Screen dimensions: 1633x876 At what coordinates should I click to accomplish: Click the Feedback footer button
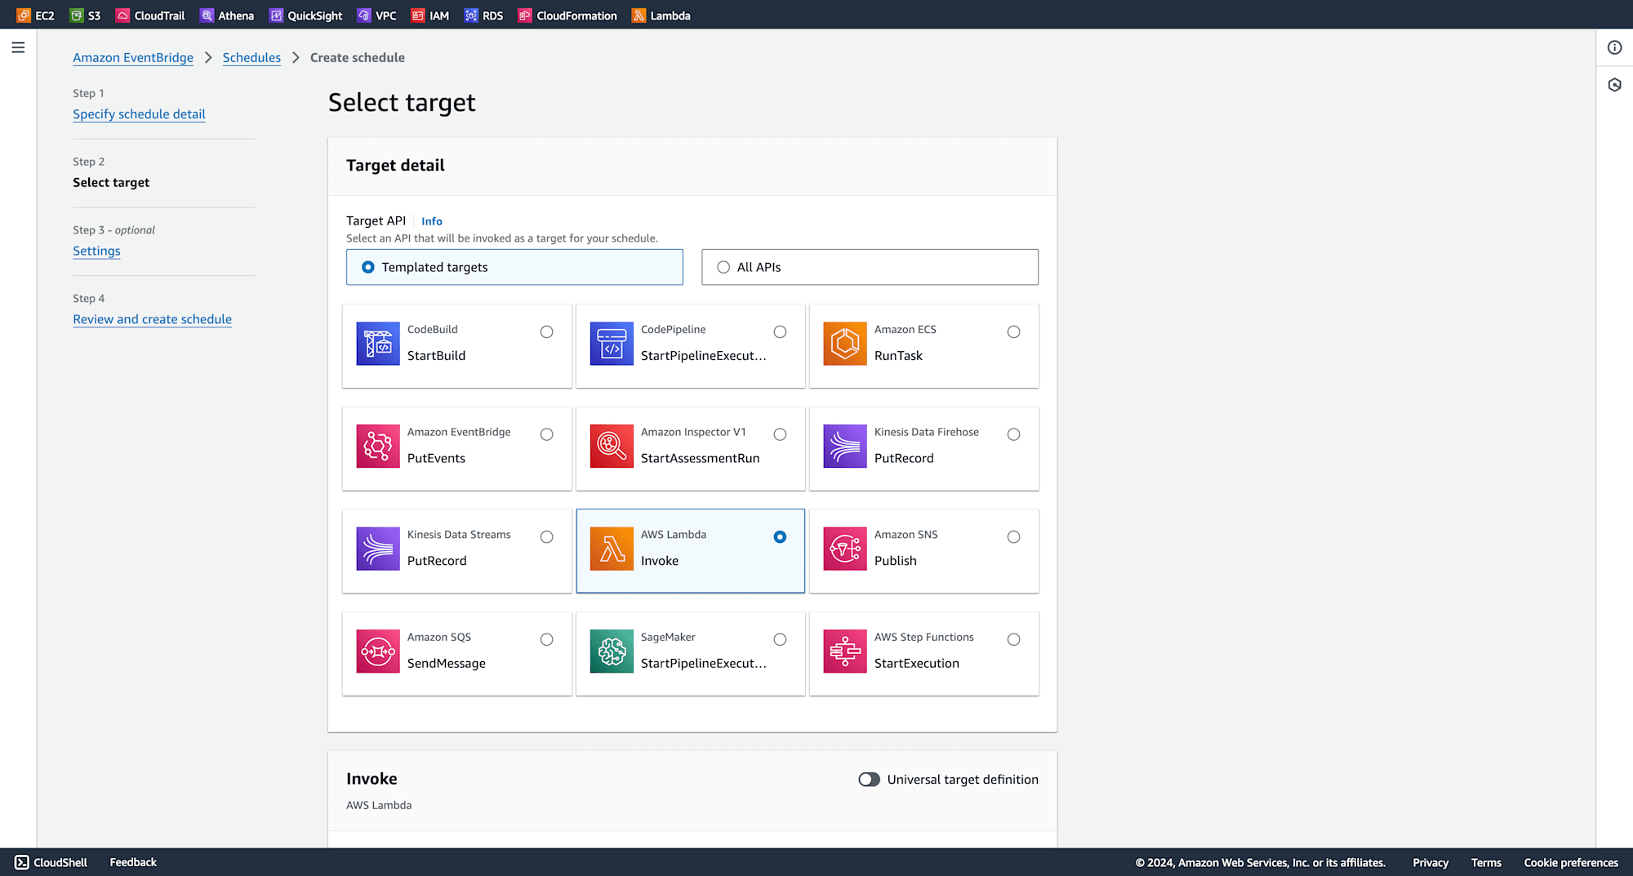[x=133, y=862]
